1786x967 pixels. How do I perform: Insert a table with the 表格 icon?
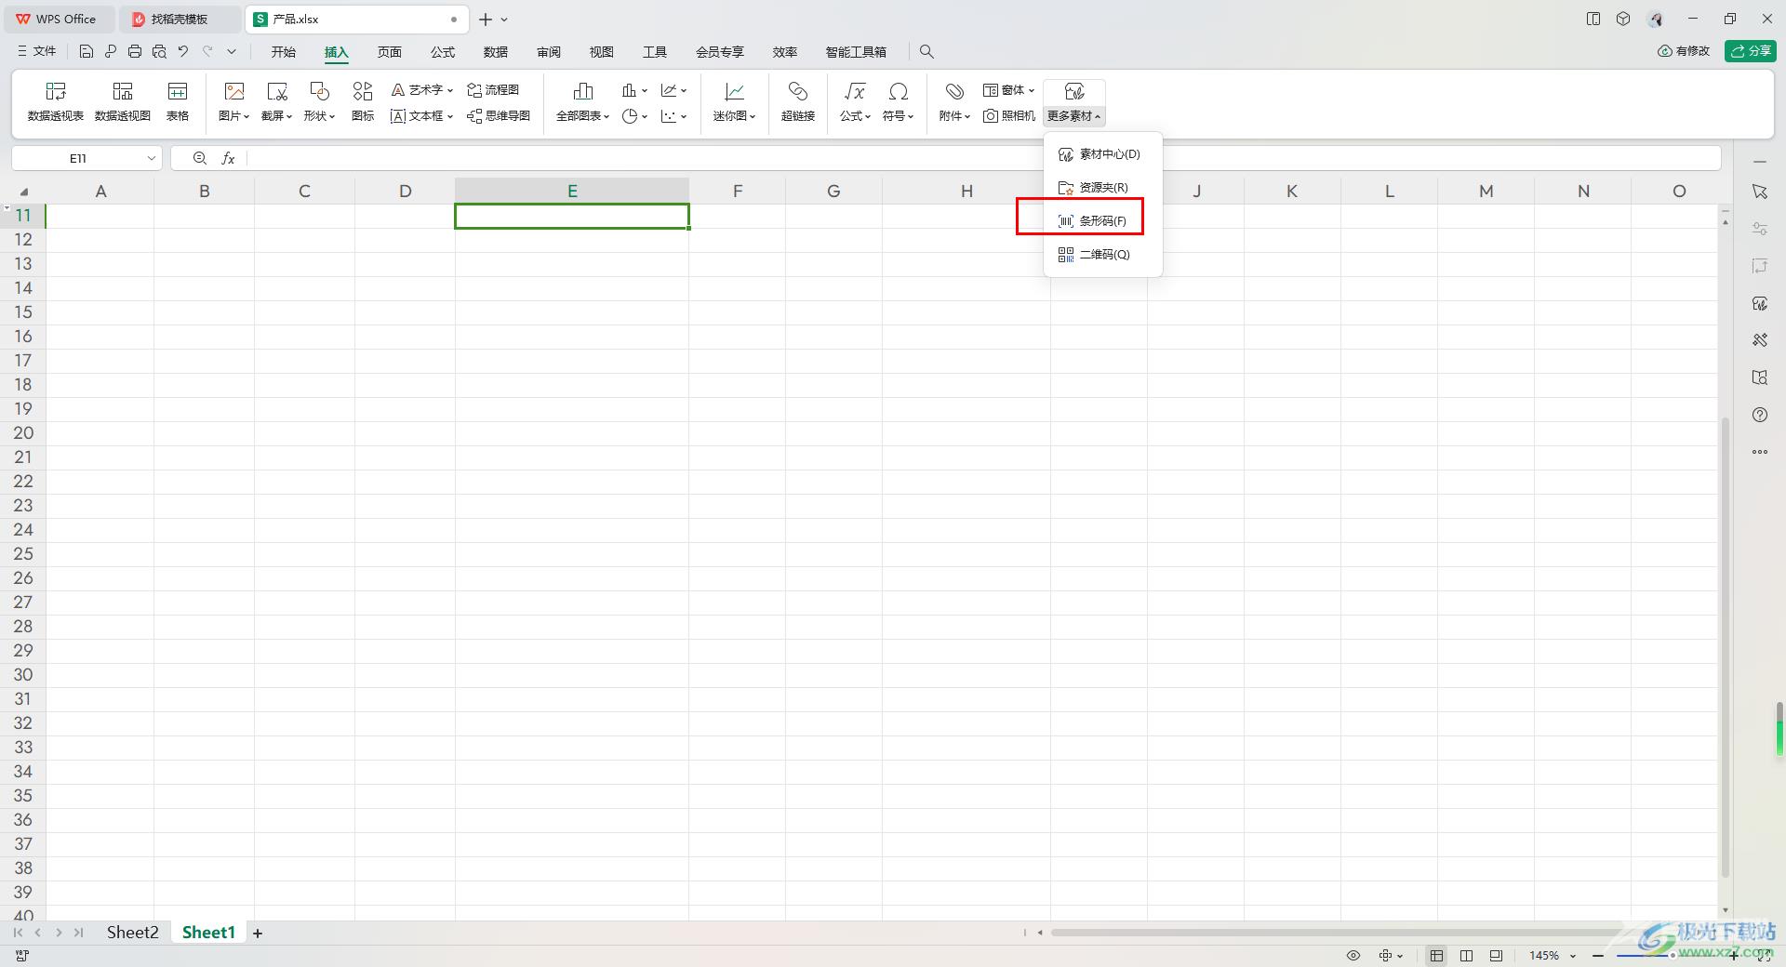pos(178,101)
